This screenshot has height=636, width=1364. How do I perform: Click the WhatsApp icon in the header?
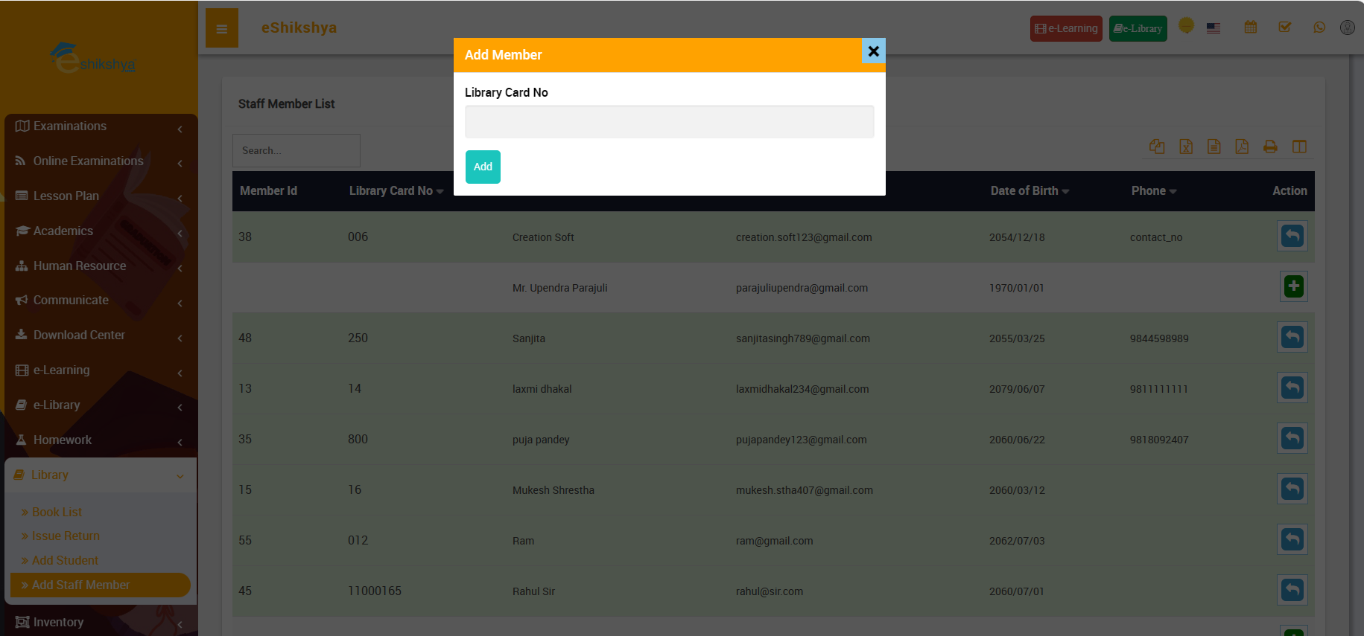(x=1319, y=28)
